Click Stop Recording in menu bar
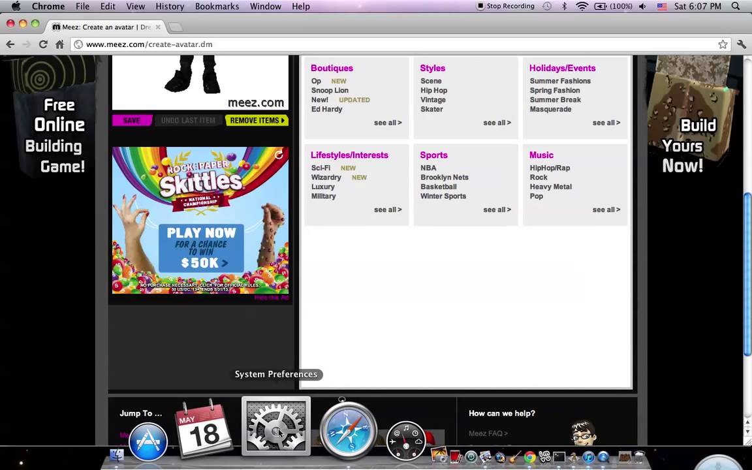 [505, 7]
